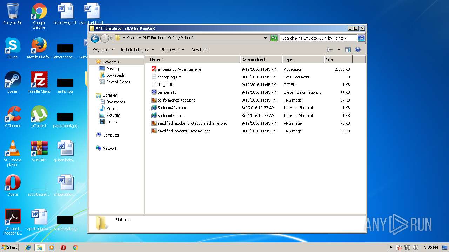The width and height of the screenshot is (449, 252).
Task: Select the simplified_amtemu_scheme.png icon
Action: pyautogui.click(x=154, y=131)
